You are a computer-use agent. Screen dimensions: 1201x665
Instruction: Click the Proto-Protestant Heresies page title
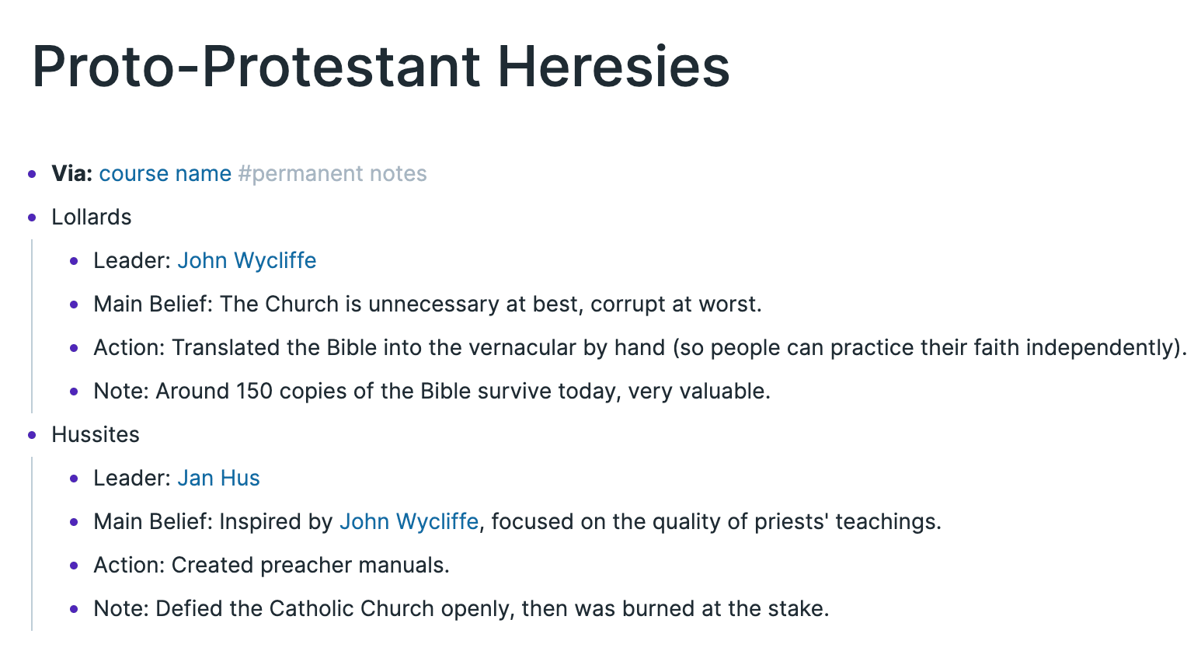click(381, 66)
